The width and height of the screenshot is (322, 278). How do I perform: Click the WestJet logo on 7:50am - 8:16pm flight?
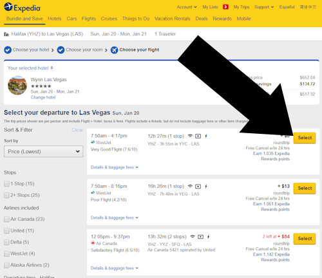click(93, 192)
